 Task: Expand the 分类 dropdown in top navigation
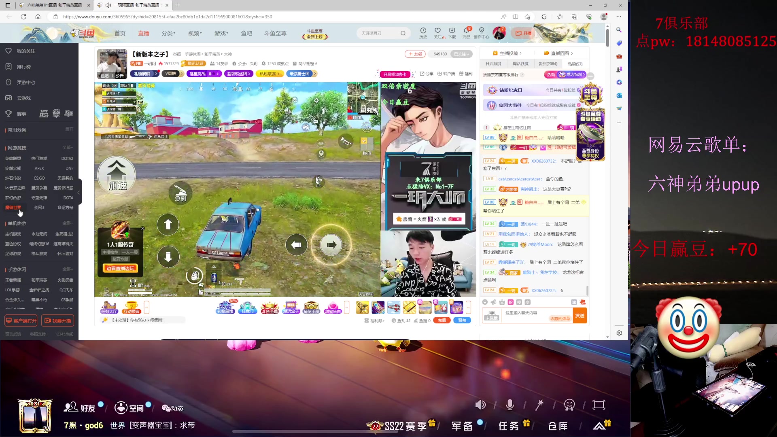tap(168, 33)
